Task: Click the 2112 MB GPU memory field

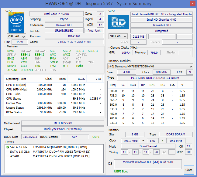Action: click(x=138, y=37)
